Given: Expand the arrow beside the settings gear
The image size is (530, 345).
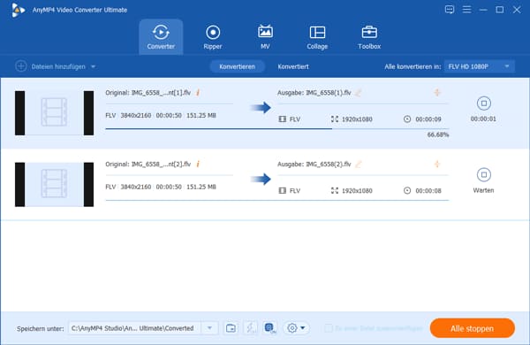Looking at the screenshot, I should (x=303, y=328).
